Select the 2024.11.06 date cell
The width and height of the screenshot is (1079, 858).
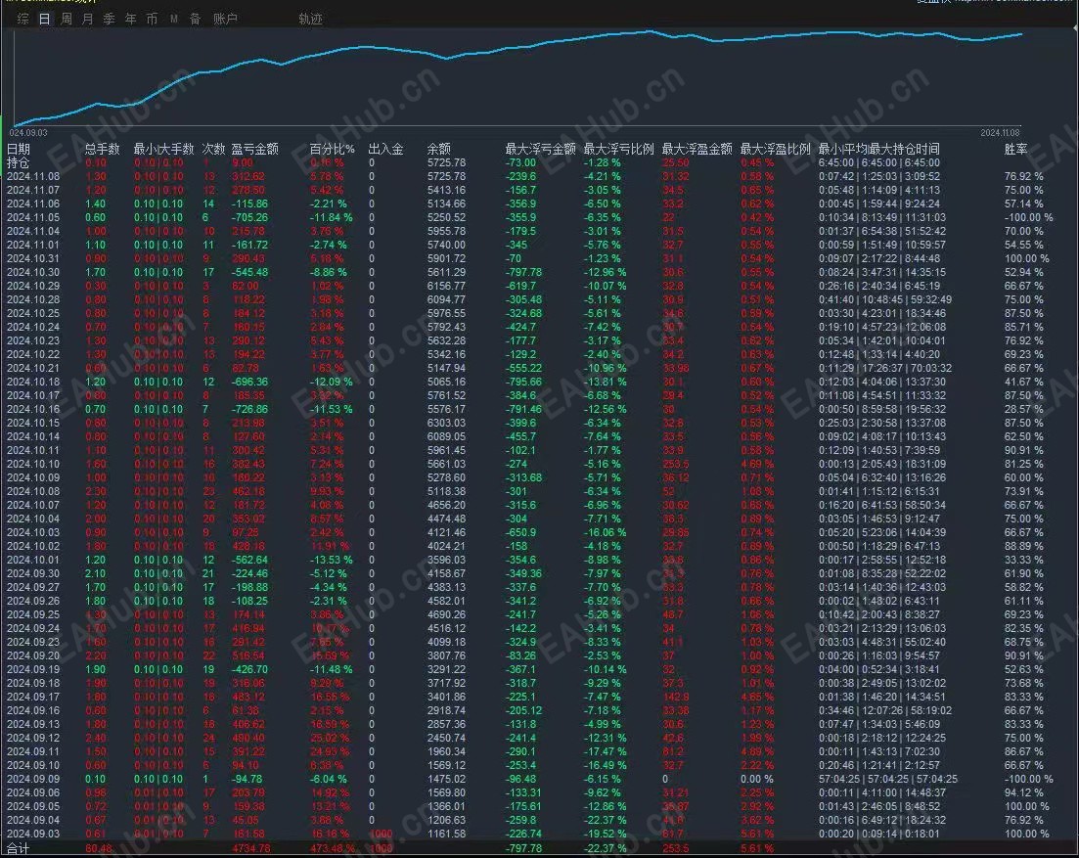[x=33, y=203]
